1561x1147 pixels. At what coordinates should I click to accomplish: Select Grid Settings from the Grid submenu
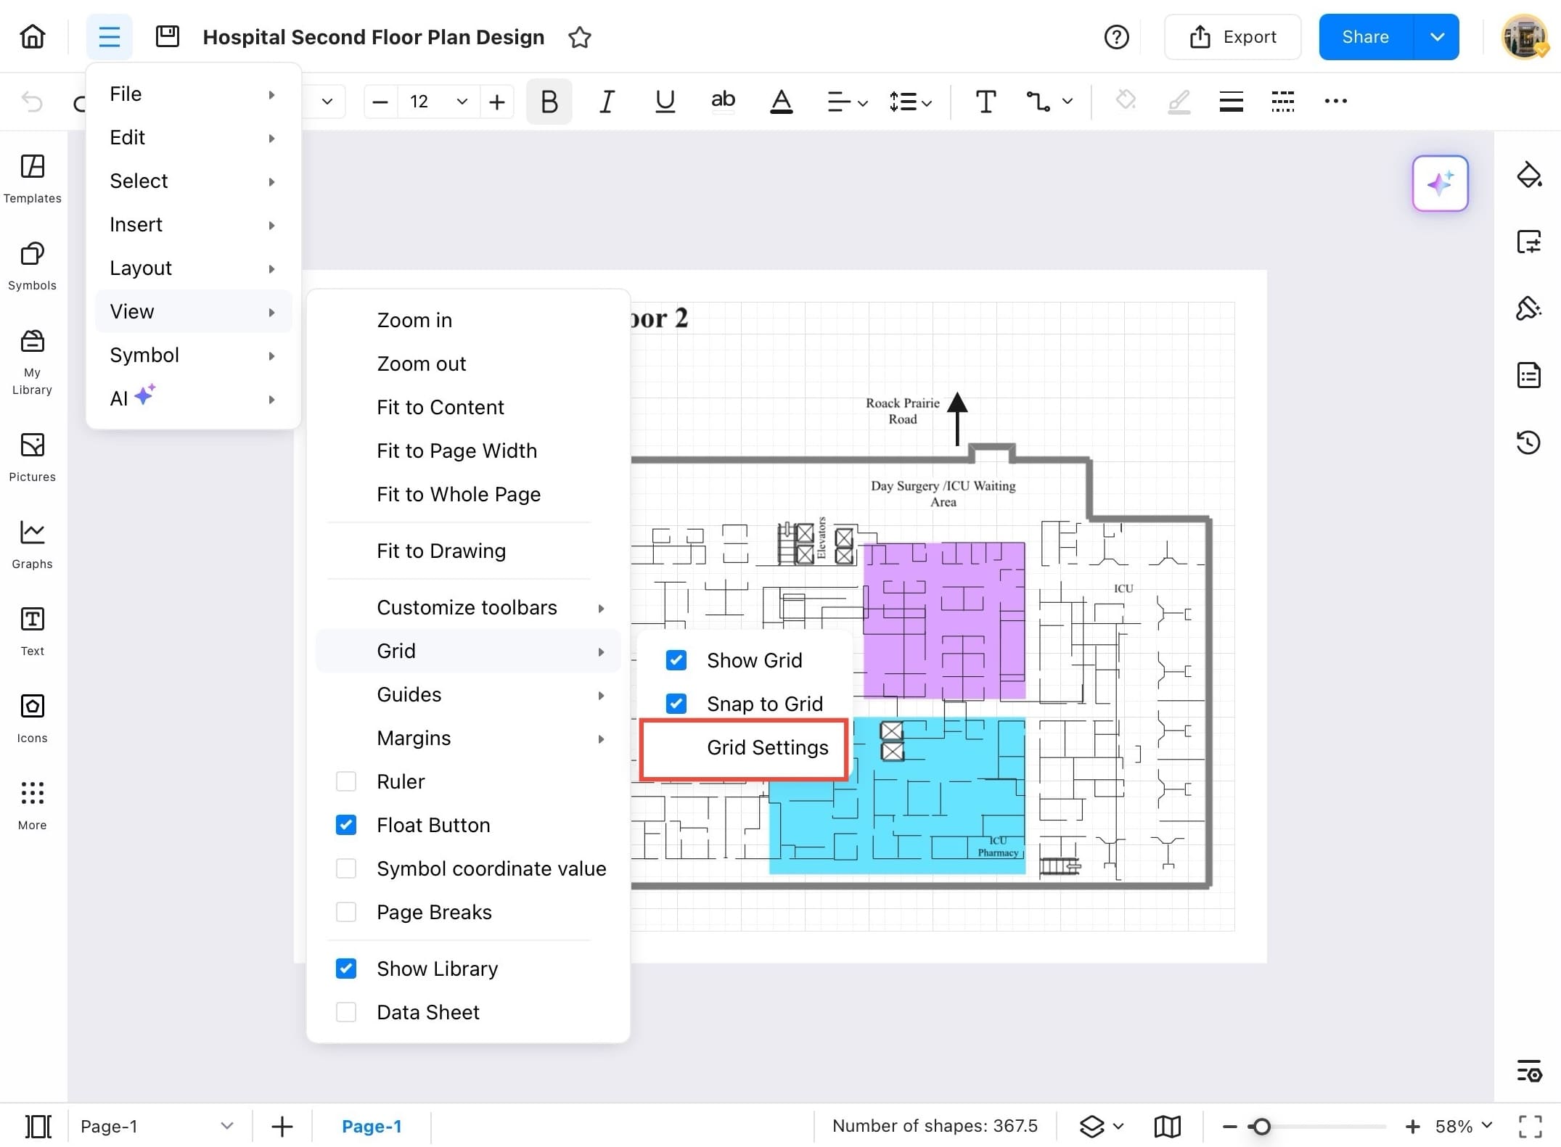pos(767,748)
